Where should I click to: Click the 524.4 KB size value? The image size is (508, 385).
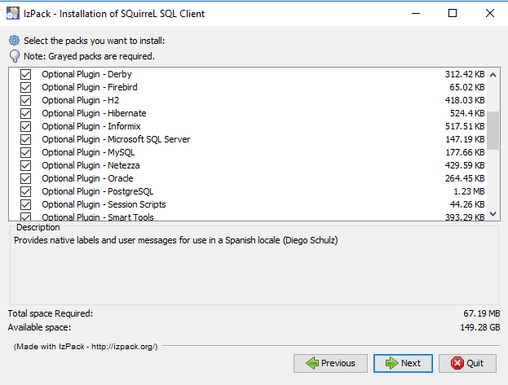tap(467, 114)
